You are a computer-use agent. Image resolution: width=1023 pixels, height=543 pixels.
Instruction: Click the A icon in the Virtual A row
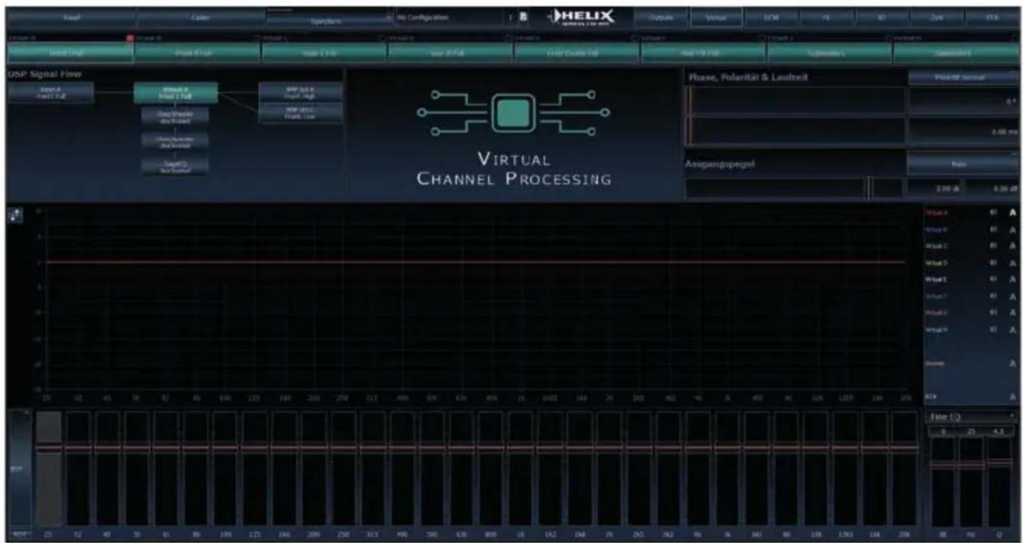click(1013, 212)
